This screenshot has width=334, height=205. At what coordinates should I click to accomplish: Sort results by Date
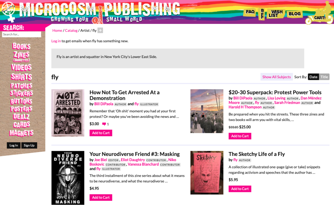point(313,77)
